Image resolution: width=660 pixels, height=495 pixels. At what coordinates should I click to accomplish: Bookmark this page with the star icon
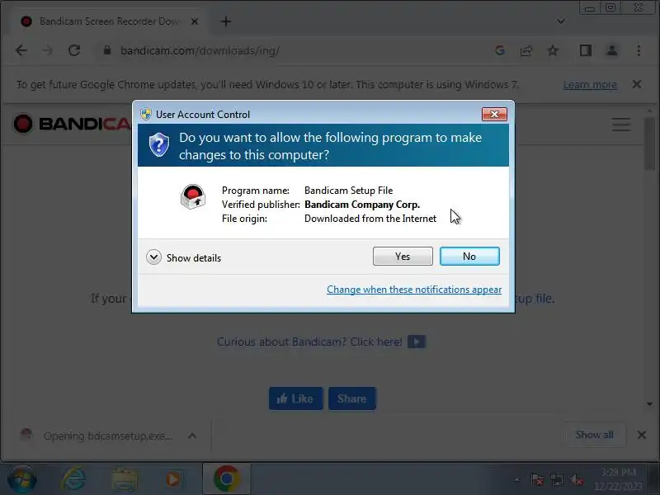point(553,51)
